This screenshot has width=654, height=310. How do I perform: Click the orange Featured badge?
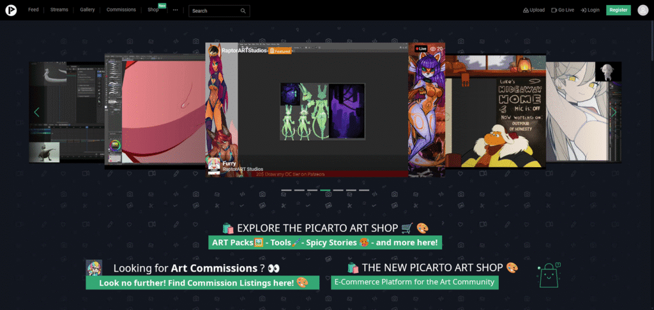point(280,51)
